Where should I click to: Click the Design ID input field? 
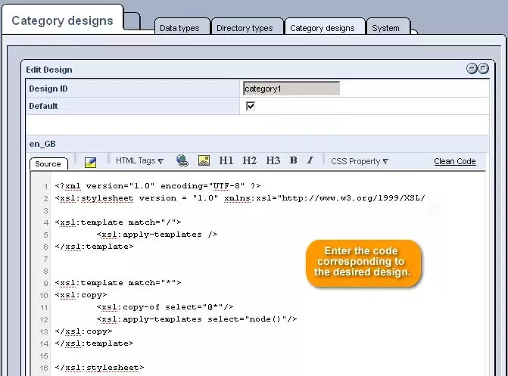[291, 89]
